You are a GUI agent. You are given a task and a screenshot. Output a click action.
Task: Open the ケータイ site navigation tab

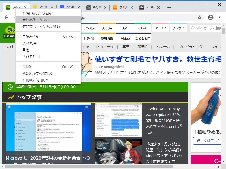click(x=160, y=28)
